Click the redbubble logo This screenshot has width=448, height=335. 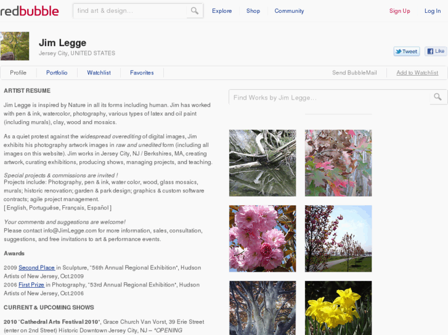tap(30, 11)
